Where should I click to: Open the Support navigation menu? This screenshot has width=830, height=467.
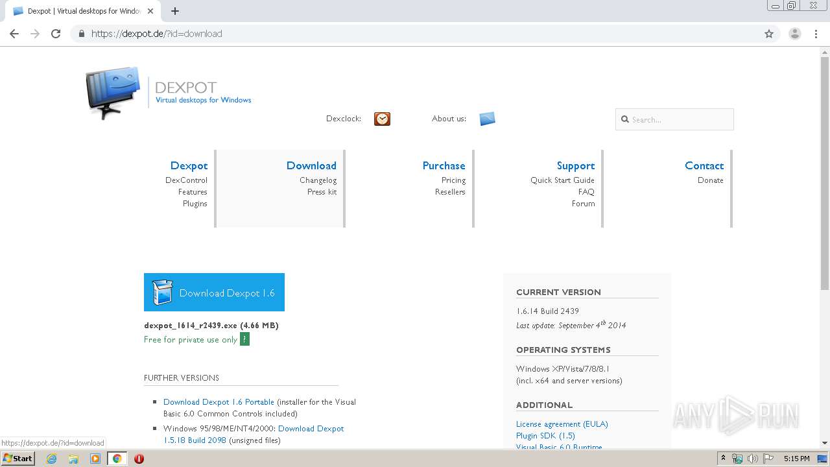(x=575, y=165)
